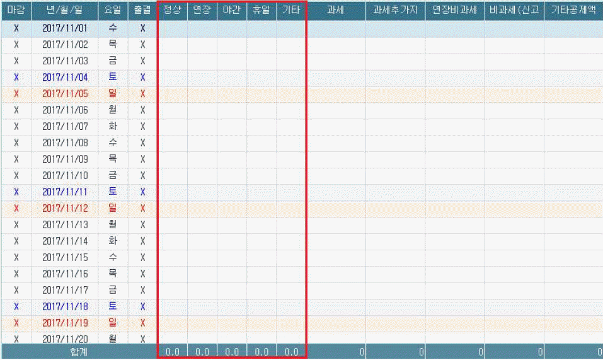The height and width of the screenshot is (360, 603).
Task: Click the 기타공제액 column header
Action: [573, 11]
